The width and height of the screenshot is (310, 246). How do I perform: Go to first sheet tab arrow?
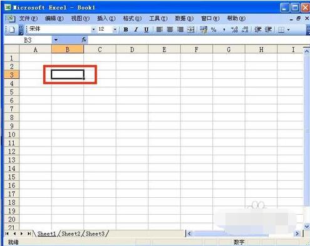click(x=7, y=233)
